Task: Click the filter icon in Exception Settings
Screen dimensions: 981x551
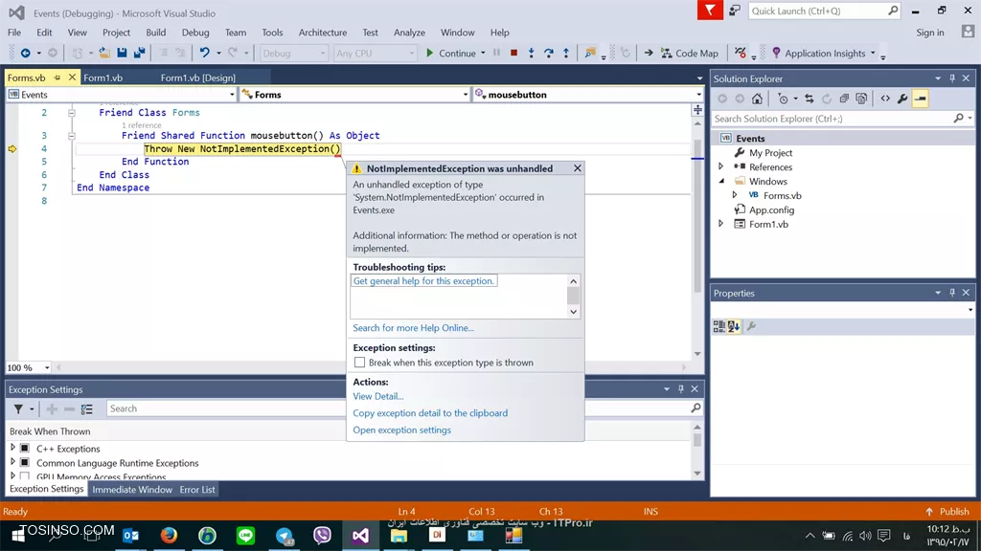Action: tap(19, 408)
